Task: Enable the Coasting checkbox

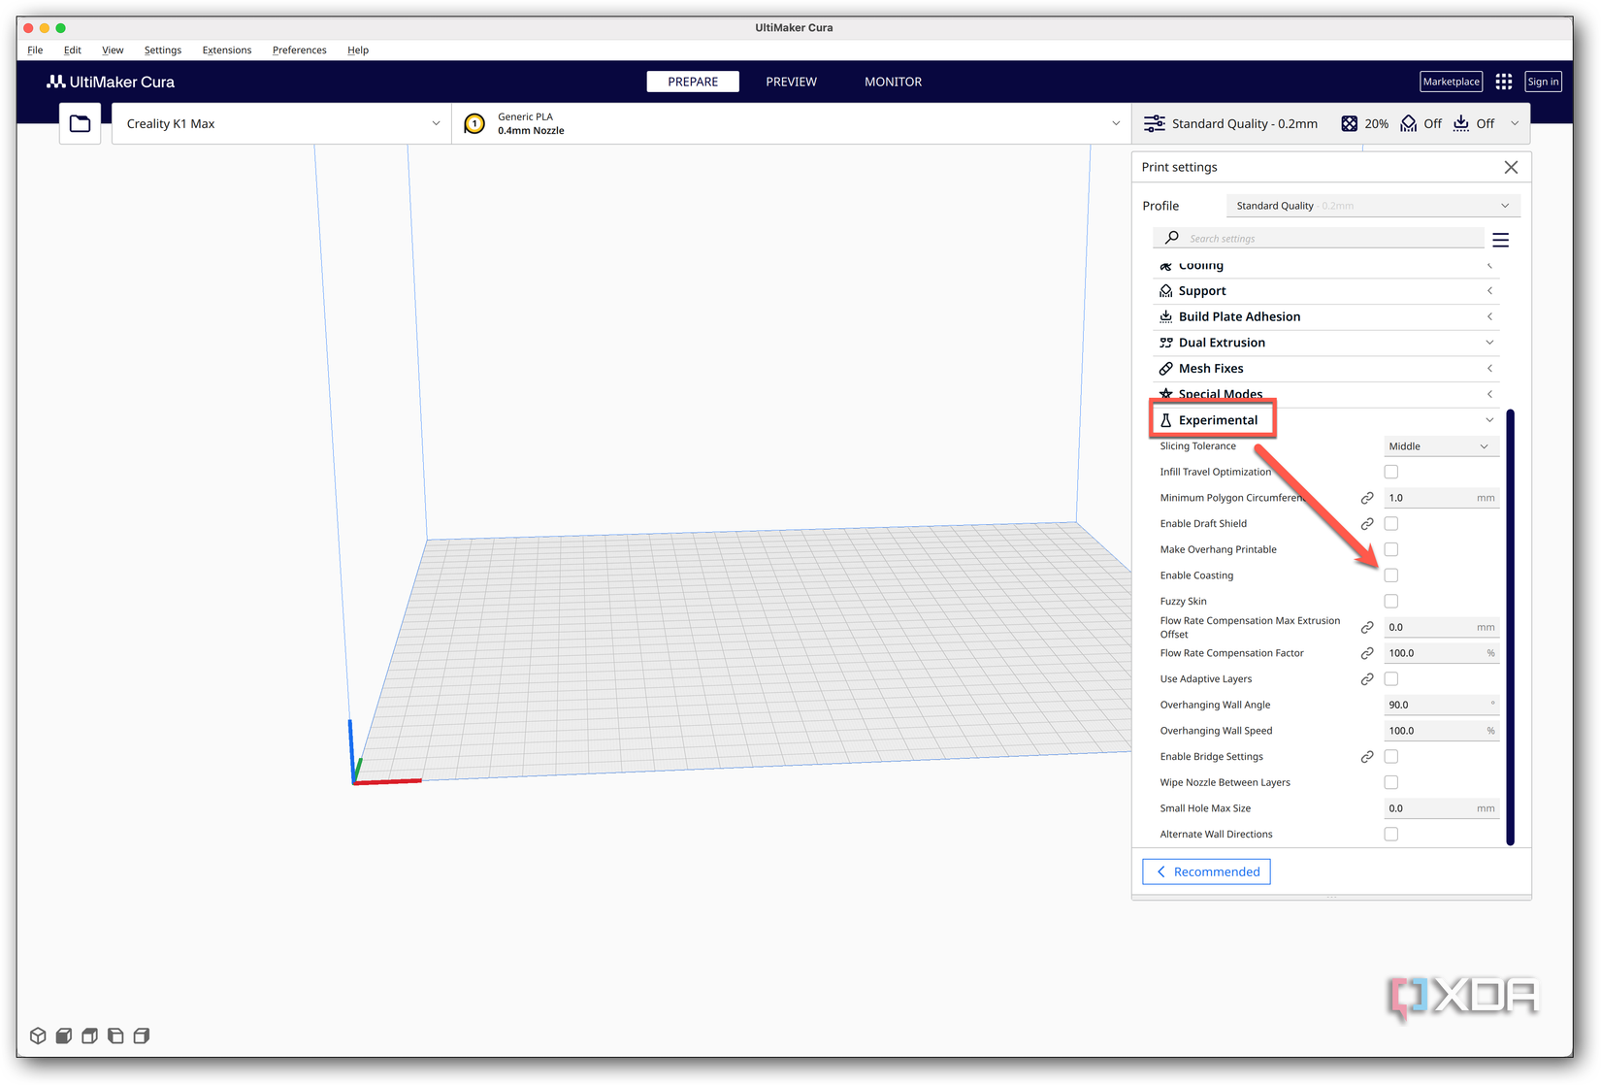Action: click(x=1390, y=575)
